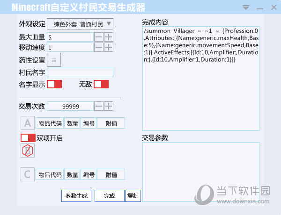281x215 pixels.
Task: Click the villager name input field
Action: 80,72
